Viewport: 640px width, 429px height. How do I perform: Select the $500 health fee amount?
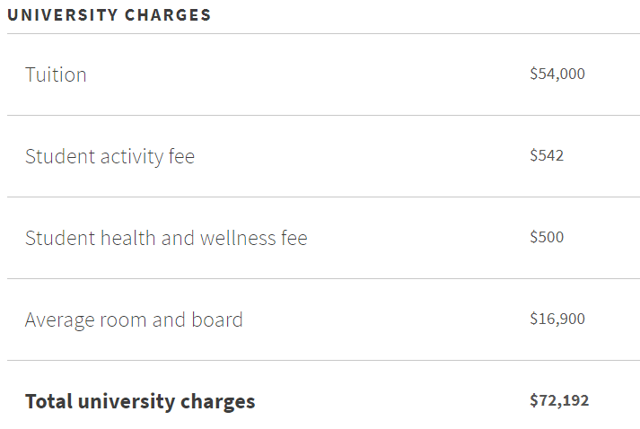click(x=547, y=237)
